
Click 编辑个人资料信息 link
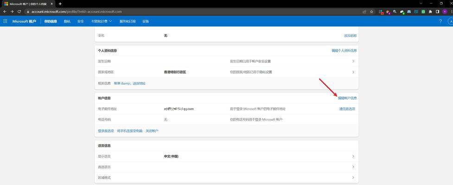coord(344,51)
